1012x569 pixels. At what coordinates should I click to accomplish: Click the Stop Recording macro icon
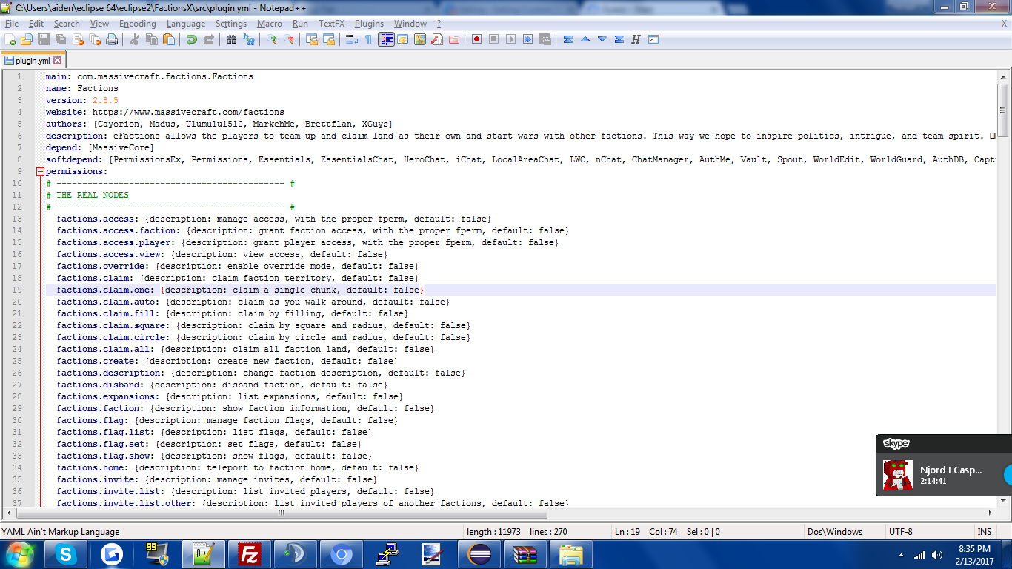pyautogui.click(x=494, y=39)
